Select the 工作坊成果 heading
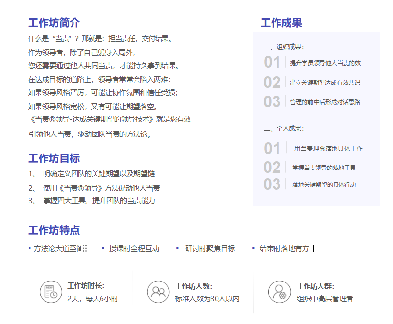The width and height of the screenshot is (393, 324). point(281,23)
